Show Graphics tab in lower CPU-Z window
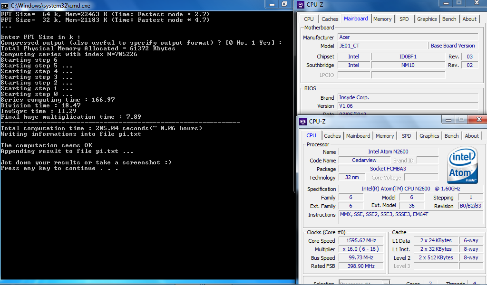 [429, 136]
